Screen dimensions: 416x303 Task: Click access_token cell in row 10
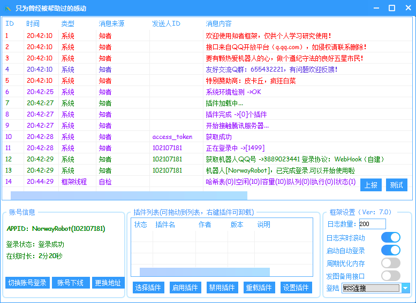coord(172,137)
